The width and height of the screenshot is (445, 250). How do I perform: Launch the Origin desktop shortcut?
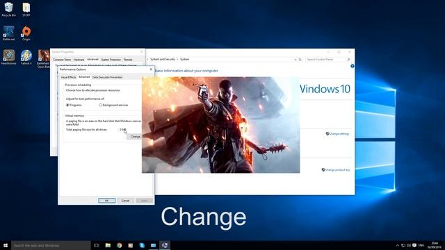[26, 33]
